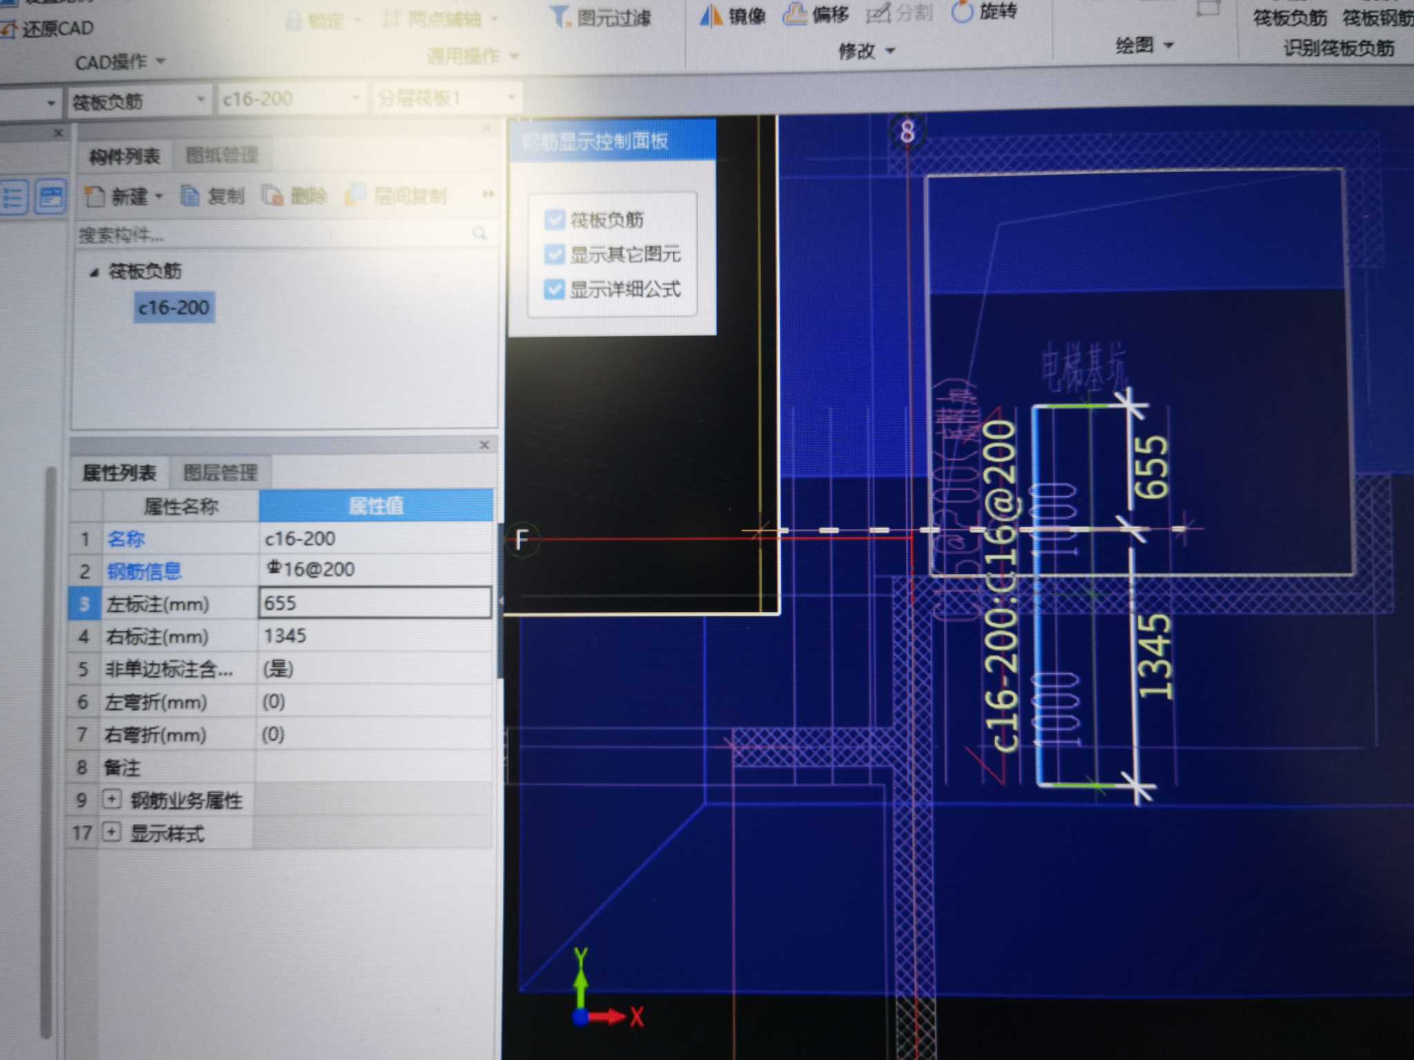
Task: Click the 1345 dimension in drawing
Action: pyautogui.click(x=1154, y=656)
